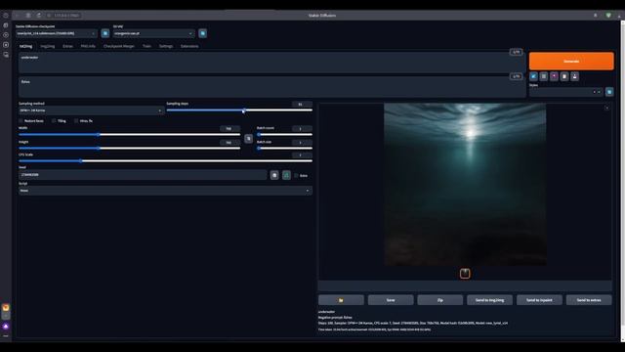The width and height of the screenshot is (625, 352).
Task: Click the generated underwater image
Action: click(465, 184)
